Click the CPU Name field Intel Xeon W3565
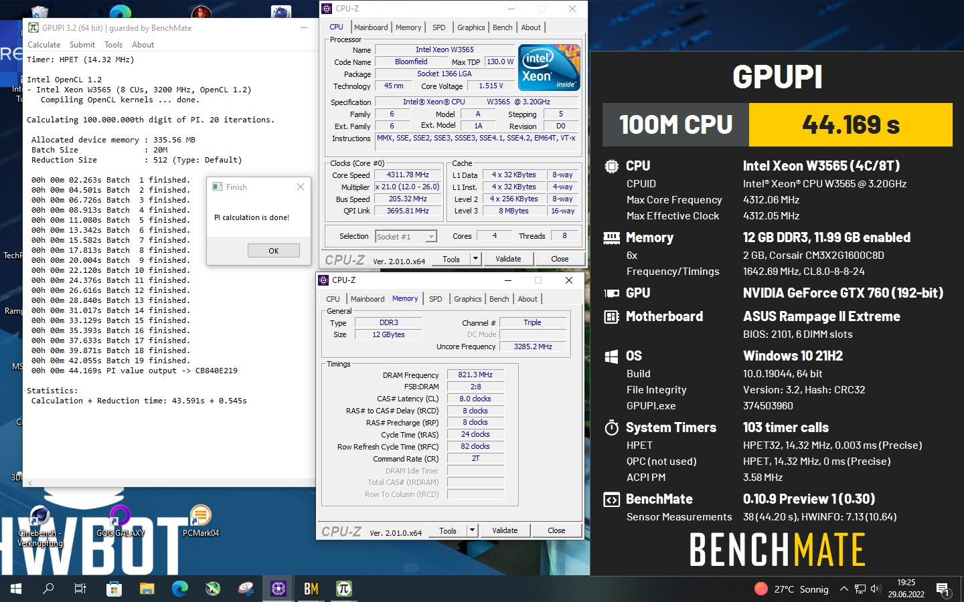Viewport: 964px width, 602px height. [445, 49]
